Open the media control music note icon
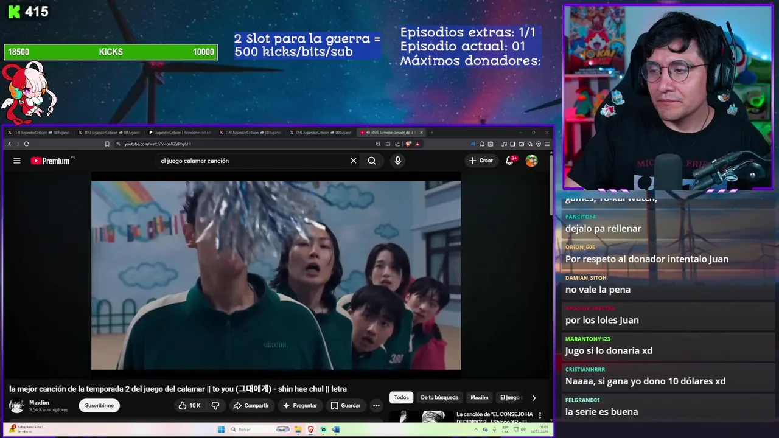Image resolution: width=779 pixels, height=438 pixels. coord(504,144)
